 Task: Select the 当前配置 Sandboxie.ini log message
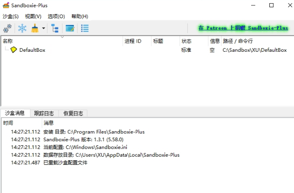[x=85, y=147]
